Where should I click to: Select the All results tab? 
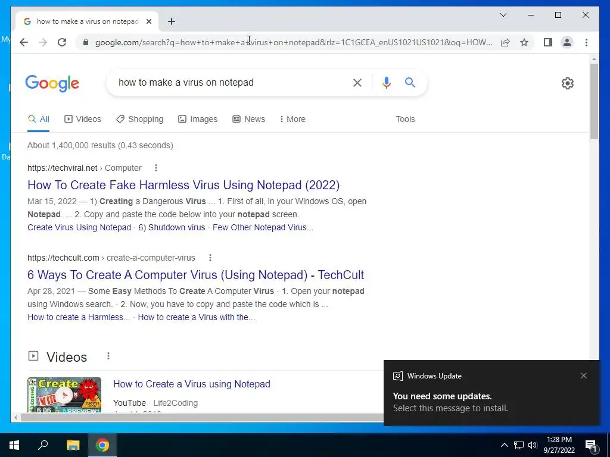point(39,119)
